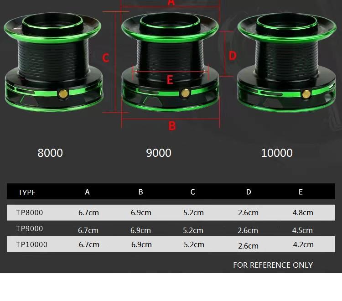Click the A column header in the table
Image resolution: width=342 pixels, height=301 pixels.
pos(87,192)
